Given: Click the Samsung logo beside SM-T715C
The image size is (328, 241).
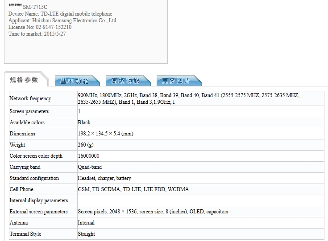Looking at the screenshot, I should [15, 5].
